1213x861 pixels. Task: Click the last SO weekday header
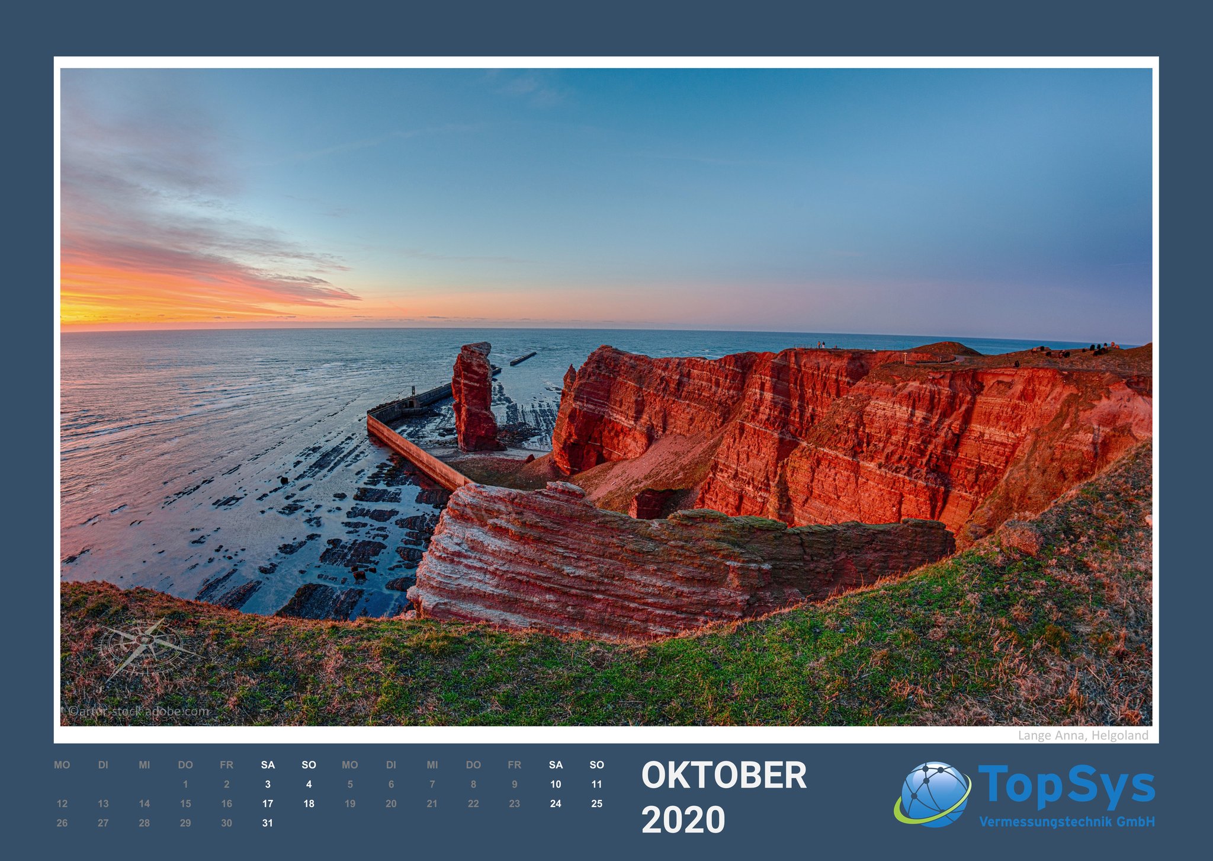[x=596, y=765]
